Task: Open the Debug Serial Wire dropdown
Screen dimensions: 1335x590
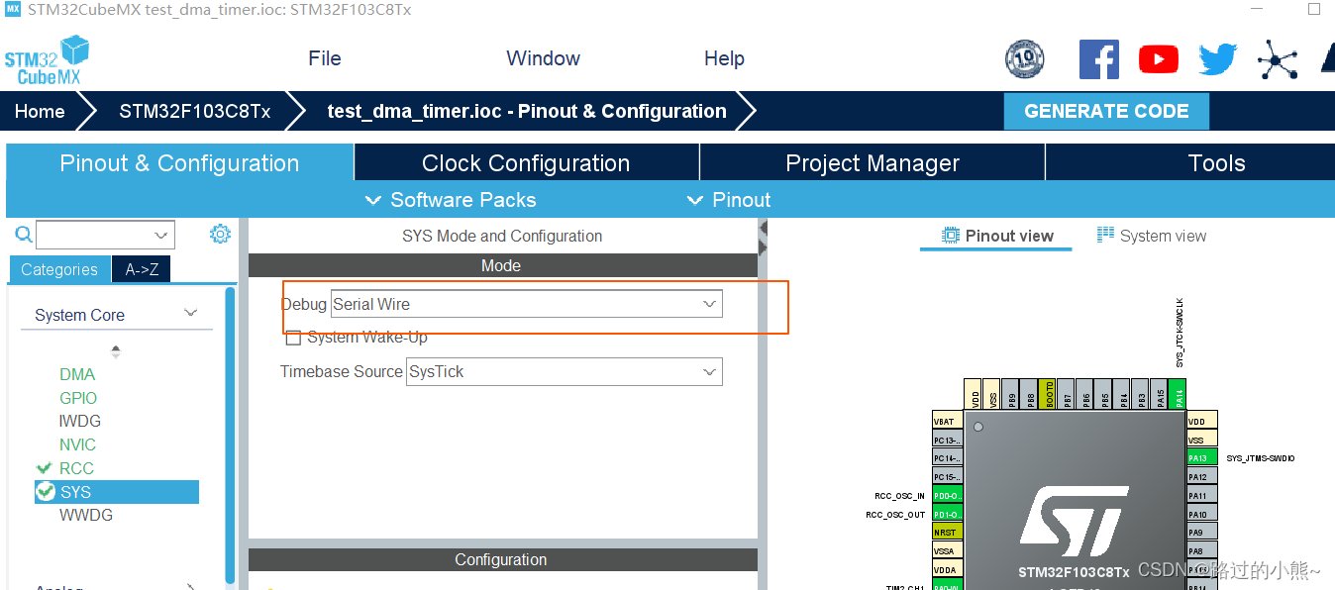Action: pyautogui.click(x=527, y=304)
